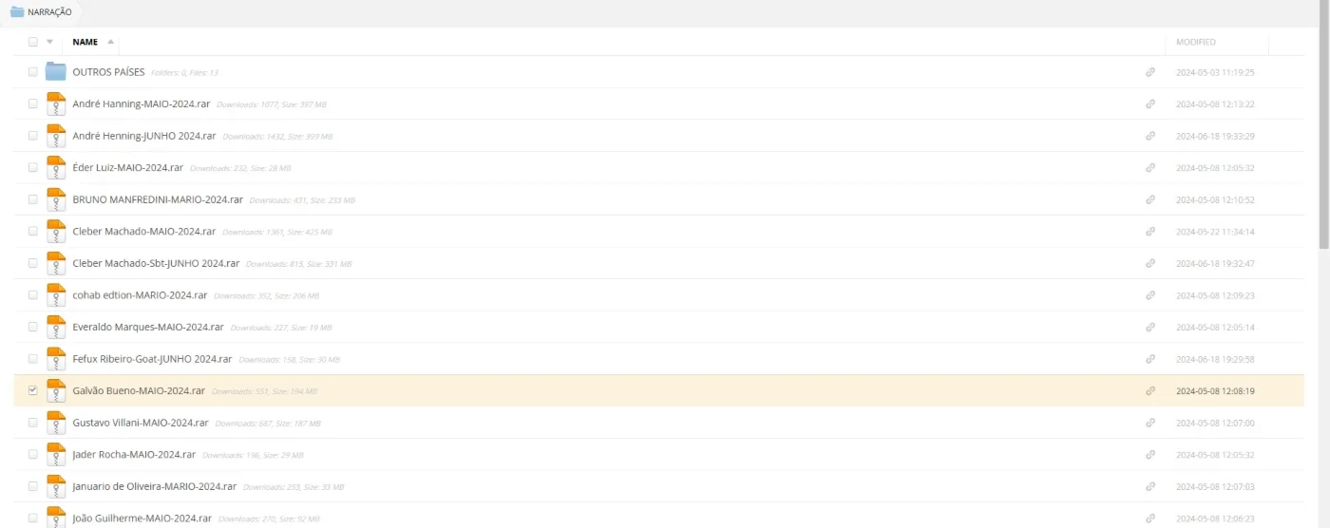Tick the checkbox for Gustavo Villani-MAIO-2024.rar

(x=33, y=423)
